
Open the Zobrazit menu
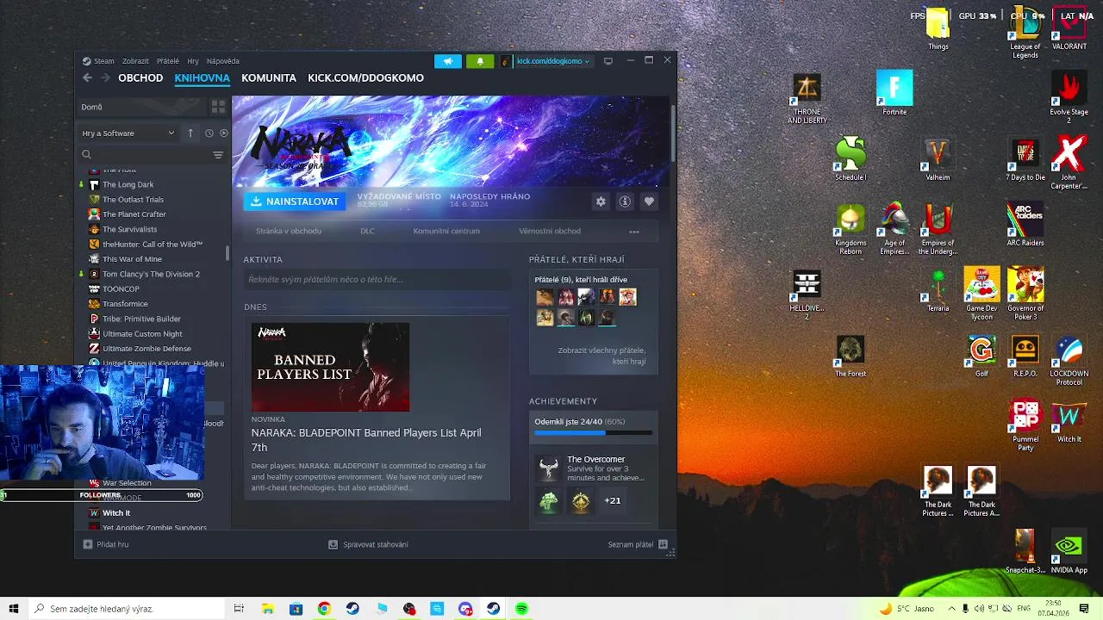click(x=135, y=61)
